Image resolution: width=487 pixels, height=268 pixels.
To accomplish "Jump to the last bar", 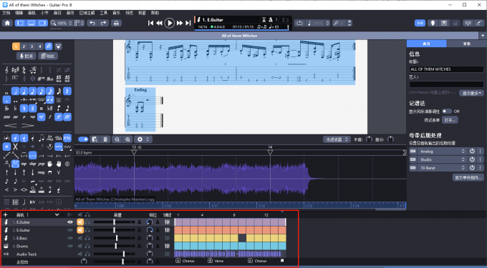I will pyautogui.click(x=188, y=23).
